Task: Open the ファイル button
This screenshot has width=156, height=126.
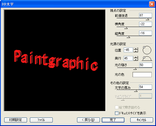Action: point(41,120)
